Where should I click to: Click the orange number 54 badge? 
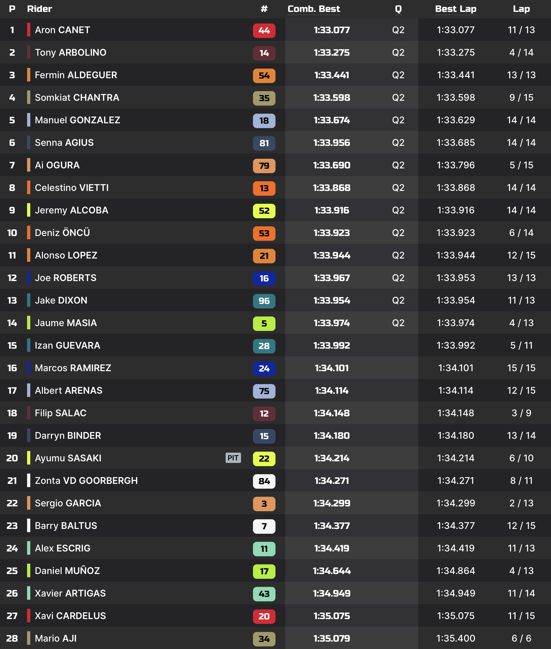click(264, 76)
